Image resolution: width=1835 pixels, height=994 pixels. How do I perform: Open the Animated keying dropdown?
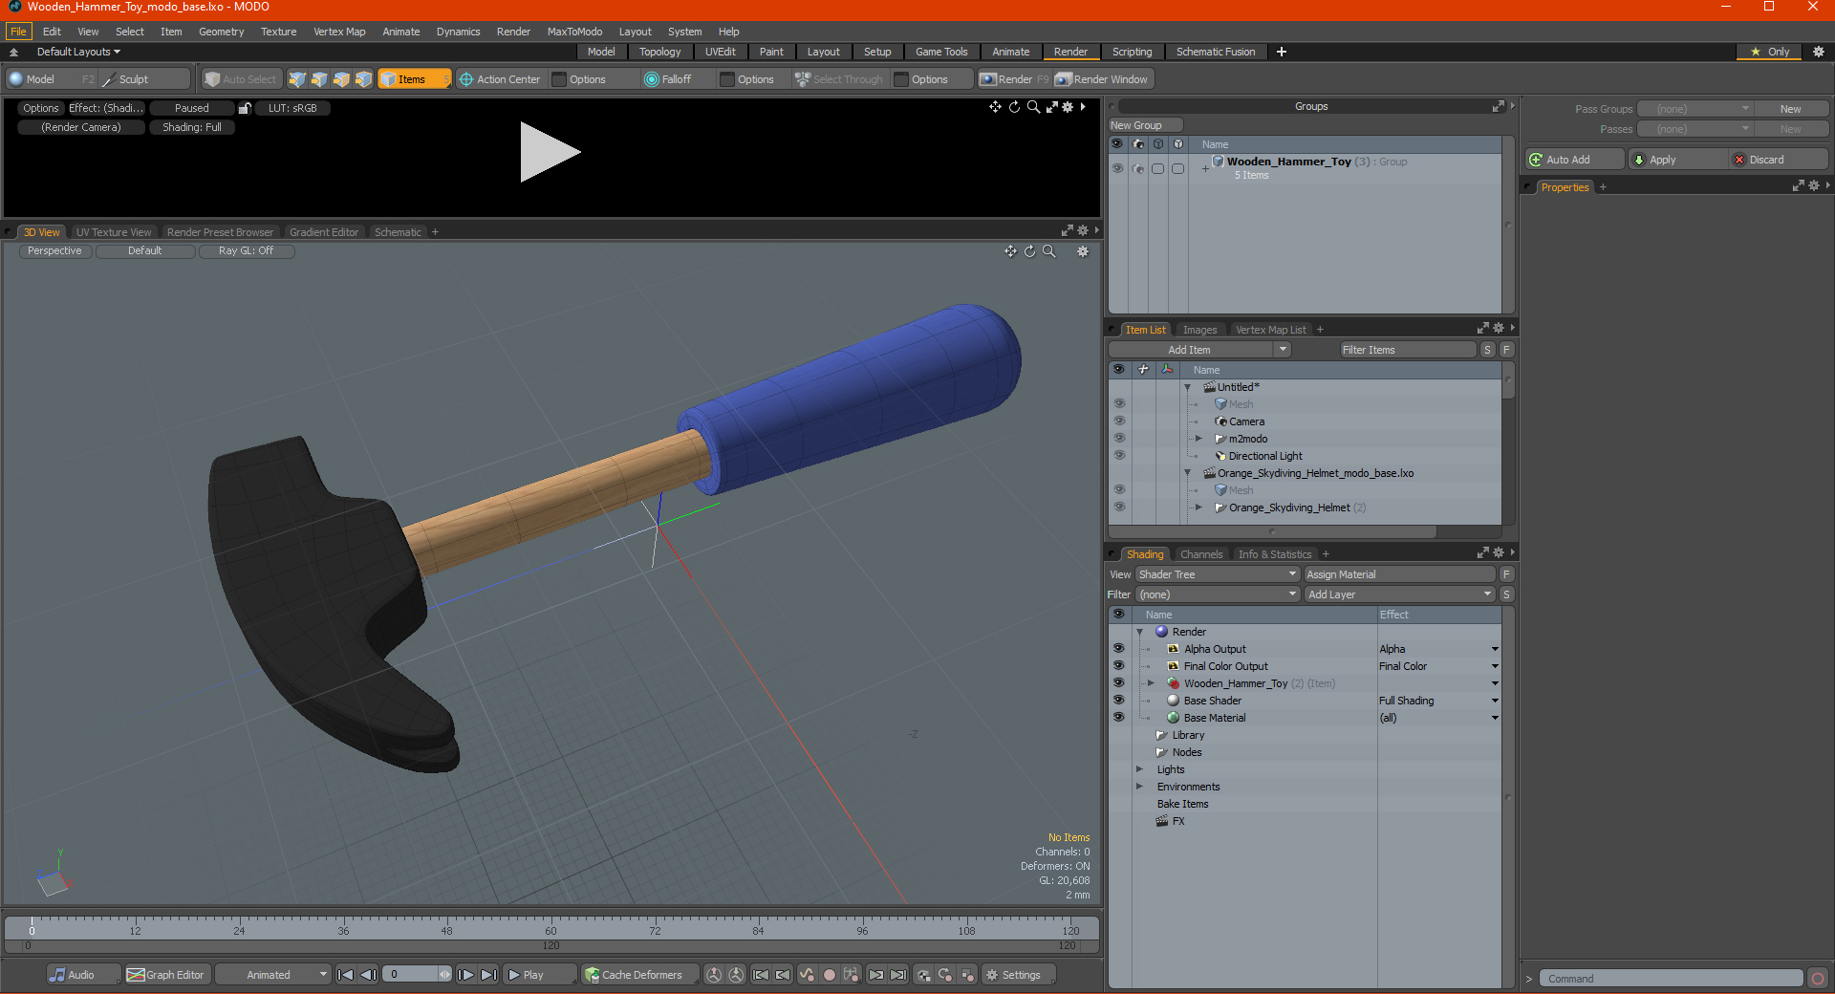click(272, 975)
